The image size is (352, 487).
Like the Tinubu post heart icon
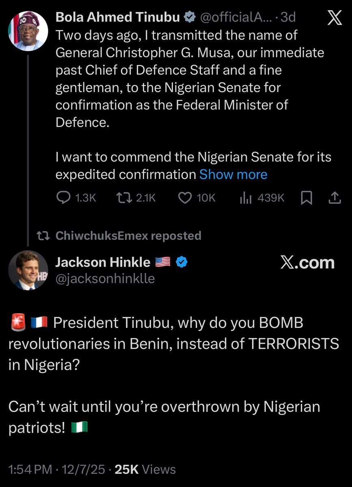(x=185, y=198)
